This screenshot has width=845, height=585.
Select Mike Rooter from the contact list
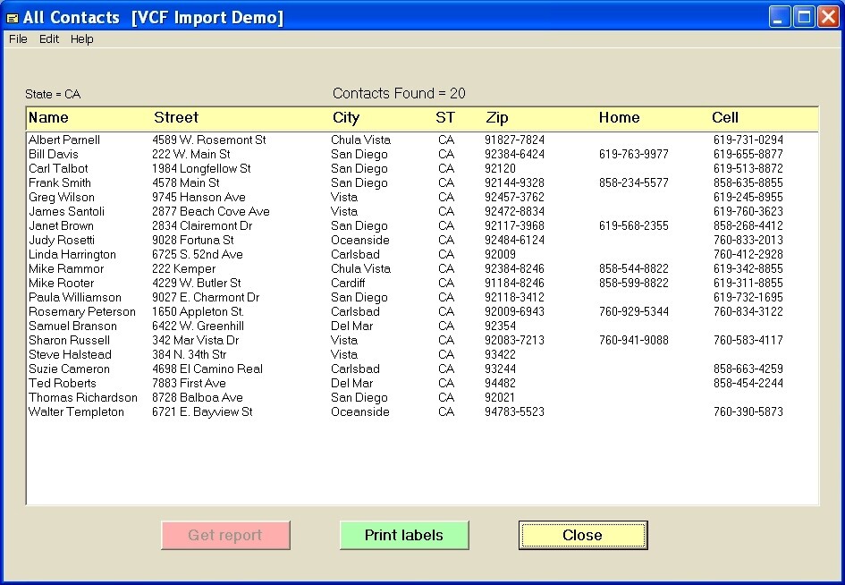coord(62,283)
